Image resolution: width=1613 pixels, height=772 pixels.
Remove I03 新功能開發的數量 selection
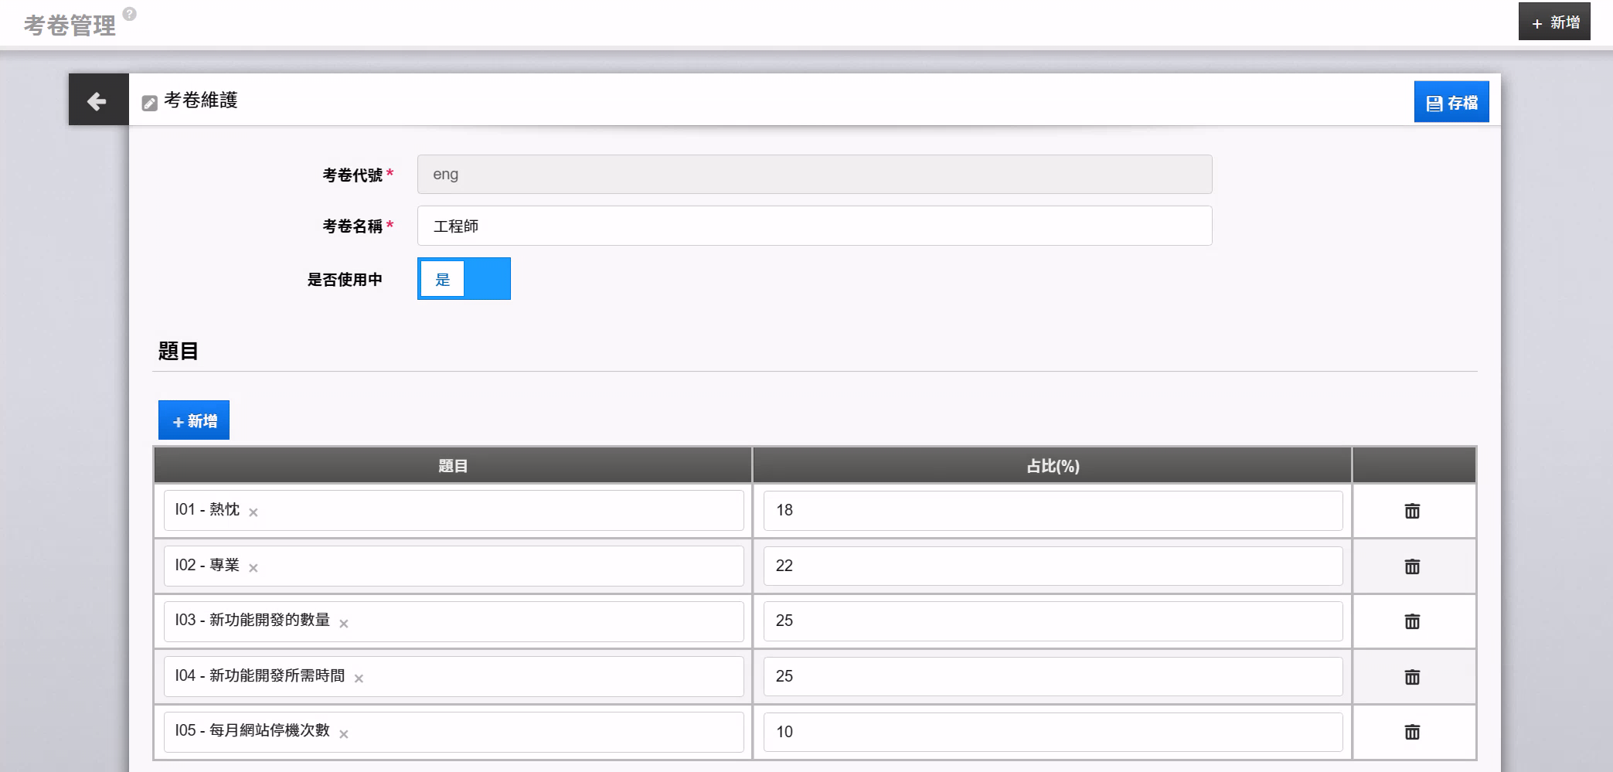(344, 624)
